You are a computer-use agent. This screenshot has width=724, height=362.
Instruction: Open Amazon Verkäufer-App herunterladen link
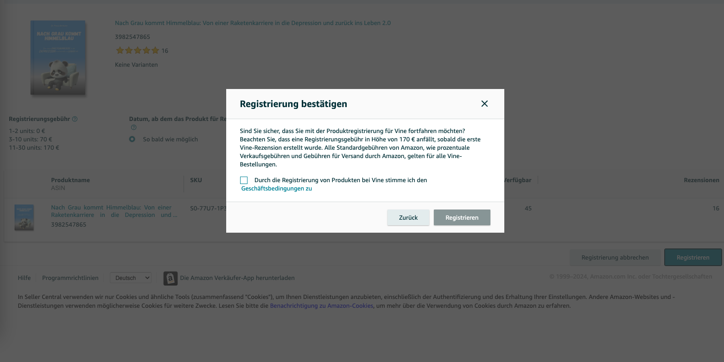tap(237, 278)
